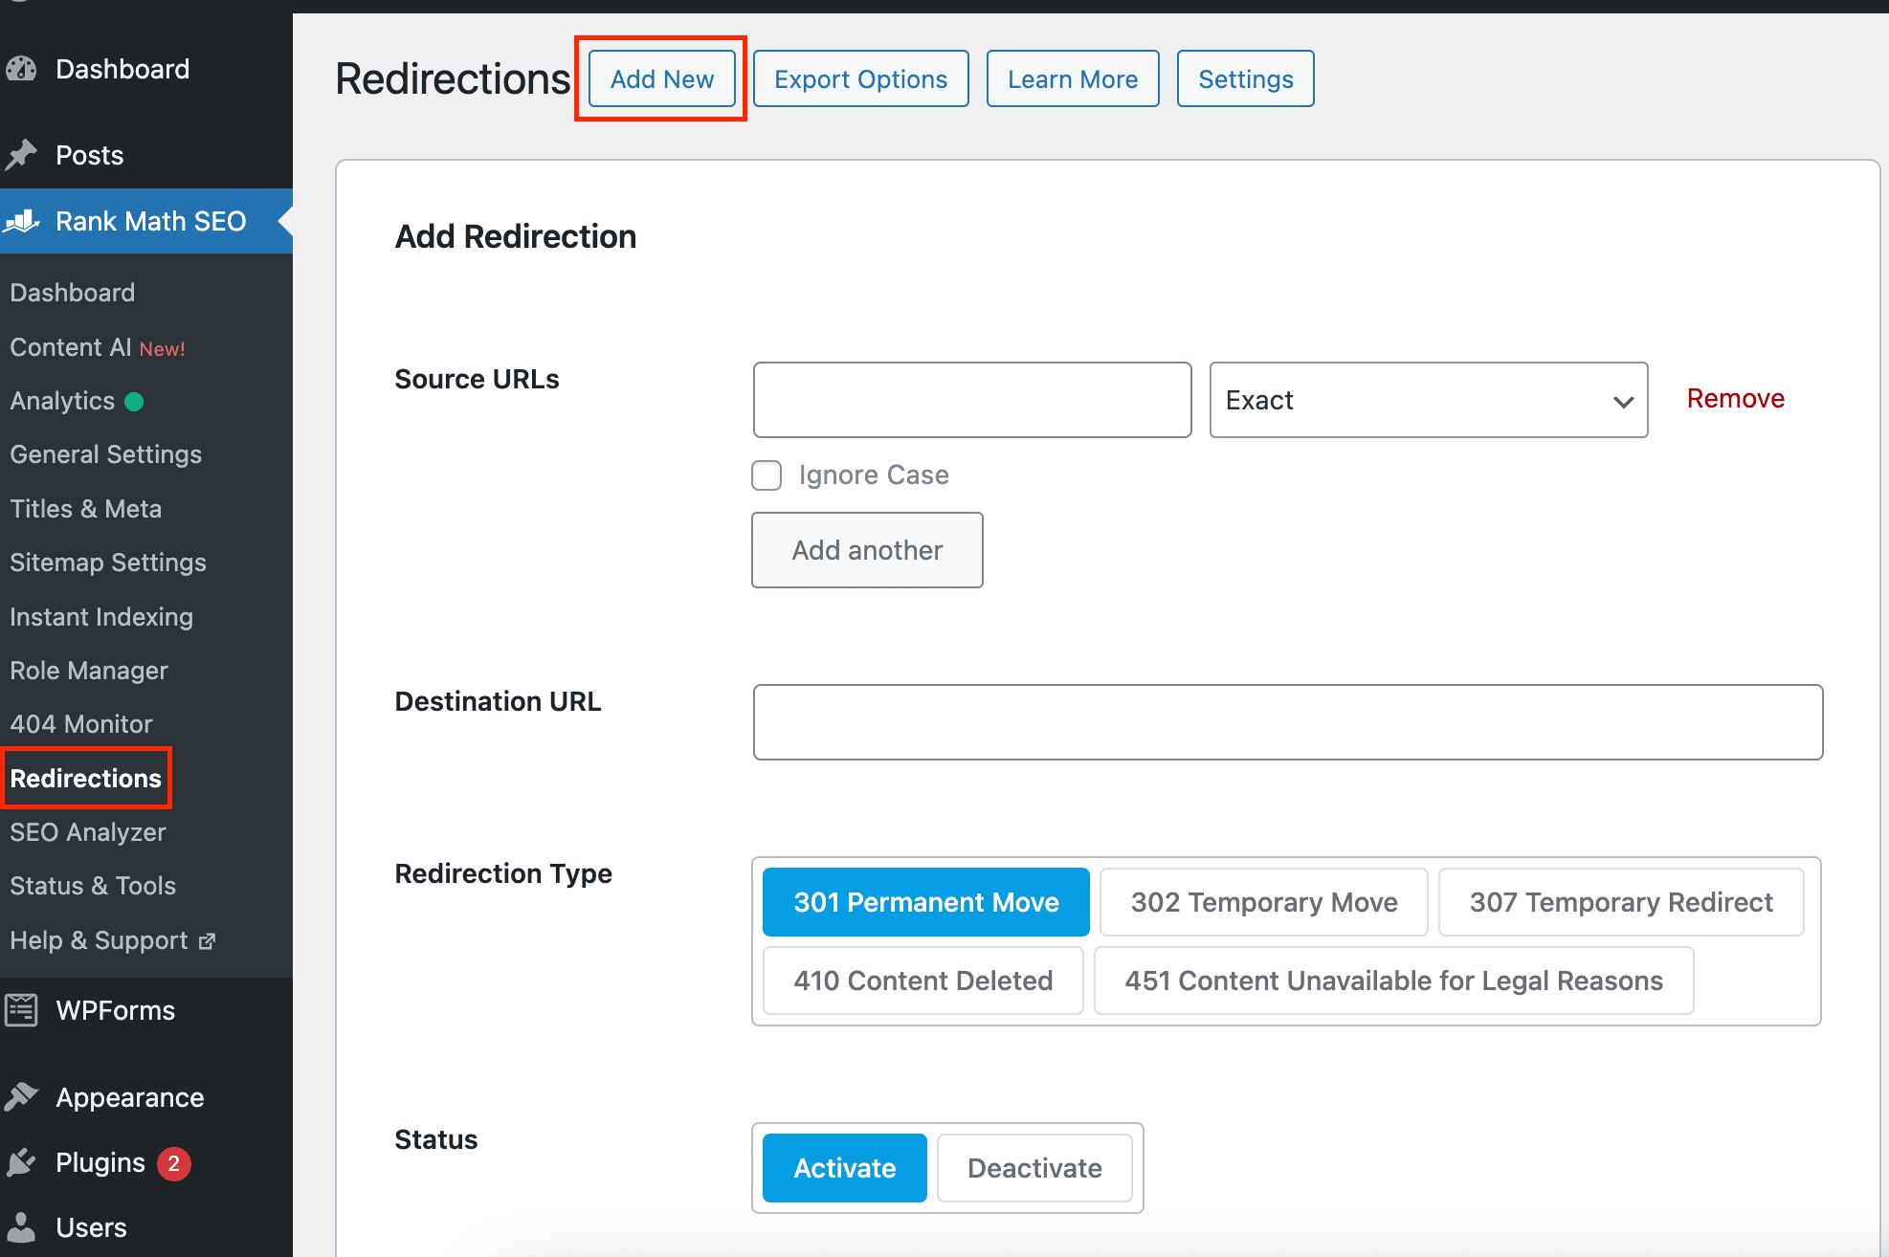Viewport: 1889px width, 1257px height.
Task: Click the Appearance paintbrush icon
Action: 21,1097
